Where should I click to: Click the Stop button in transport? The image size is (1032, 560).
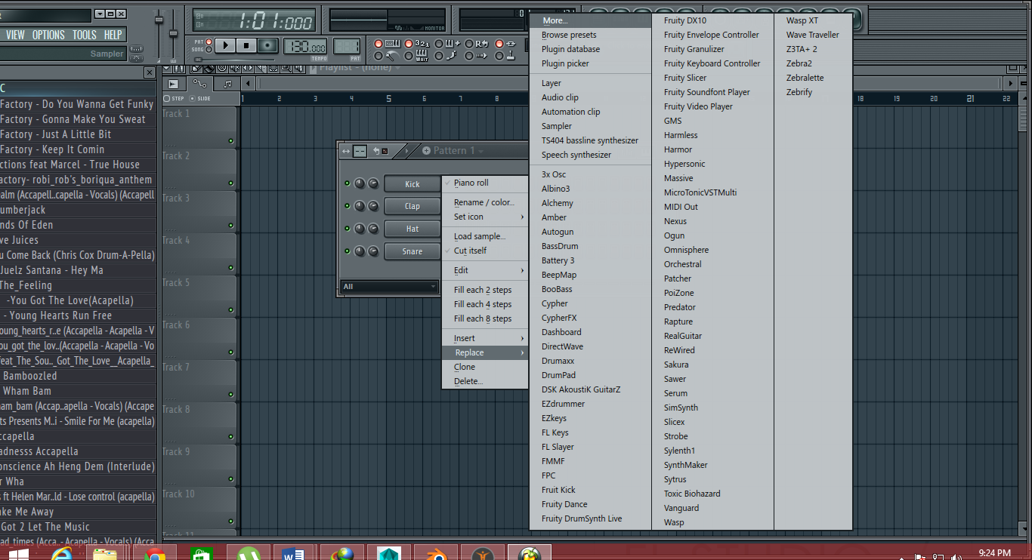click(x=246, y=45)
